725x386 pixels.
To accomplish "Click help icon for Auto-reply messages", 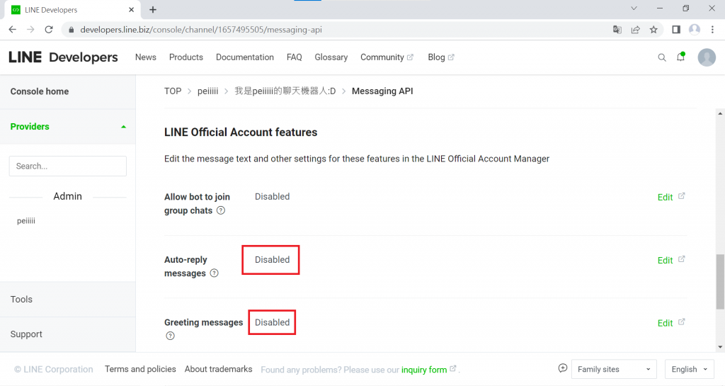I will pos(214,273).
